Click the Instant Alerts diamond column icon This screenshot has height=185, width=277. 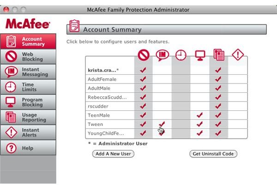[238, 54]
